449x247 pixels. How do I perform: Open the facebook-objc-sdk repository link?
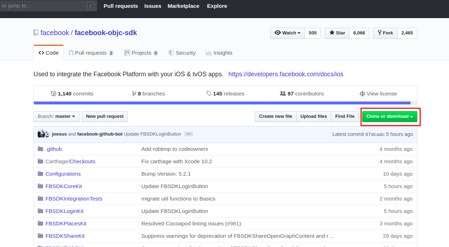coord(106,33)
